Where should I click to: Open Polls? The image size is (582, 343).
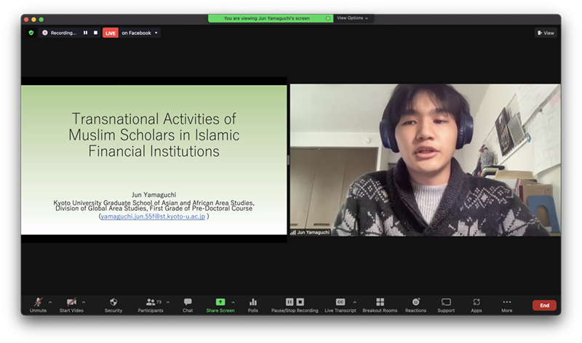click(253, 302)
